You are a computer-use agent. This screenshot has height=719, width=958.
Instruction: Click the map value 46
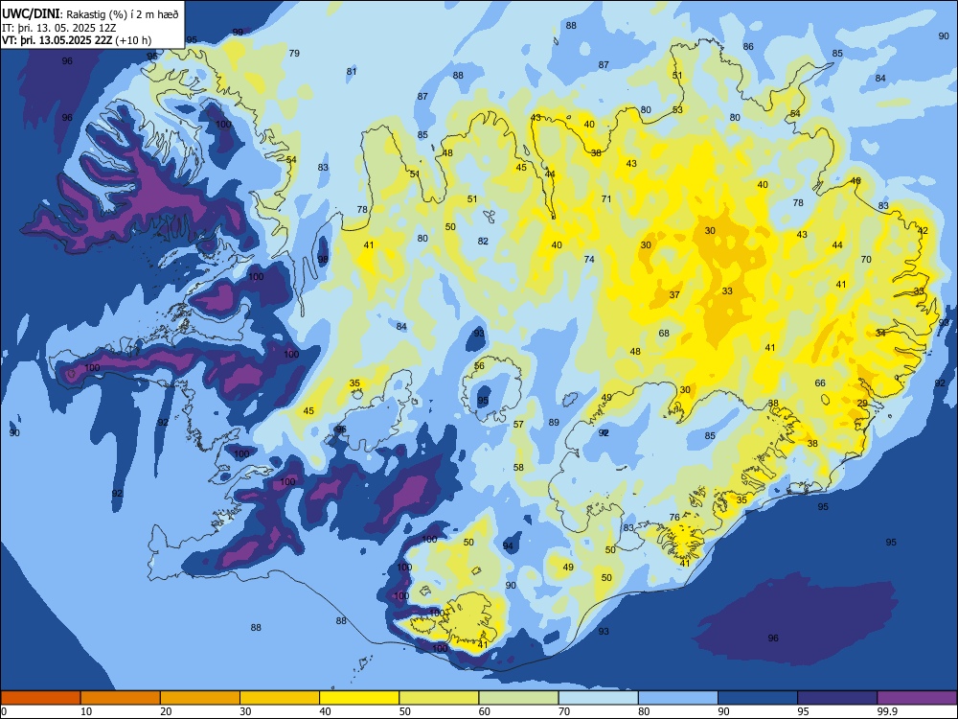coord(855,181)
